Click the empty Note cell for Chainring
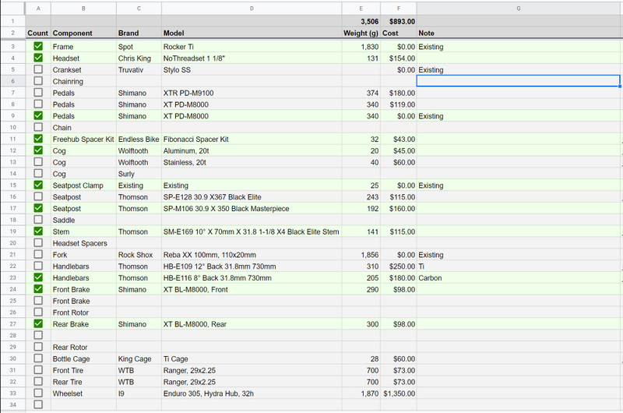623x413 pixels. point(518,81)
